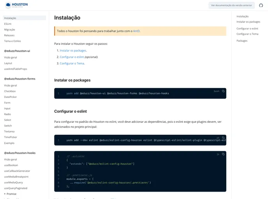Copy the sh eslint install command
268x199 pixels.
223,138
